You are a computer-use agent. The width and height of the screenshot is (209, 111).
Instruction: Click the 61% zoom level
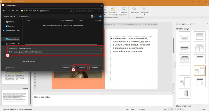pyautogui.click(x=204, y=109)
